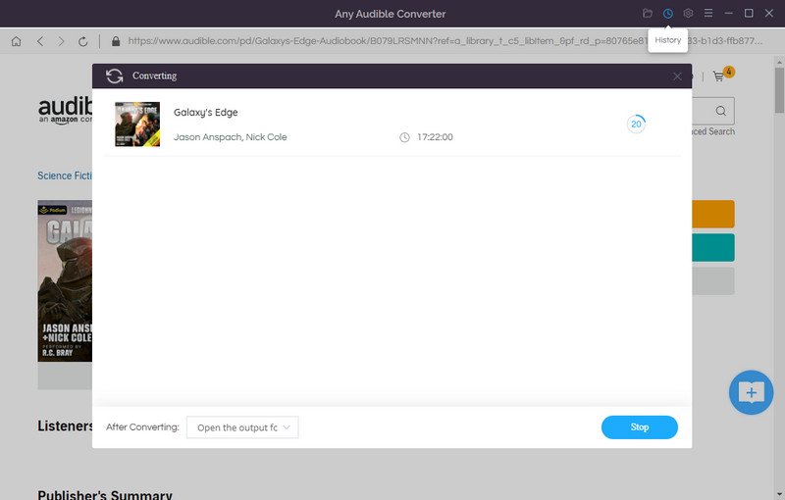The height and width of the screenshot is (500, 785).
Task: Click the clock icon beside the duration
Action: [404, 137]
